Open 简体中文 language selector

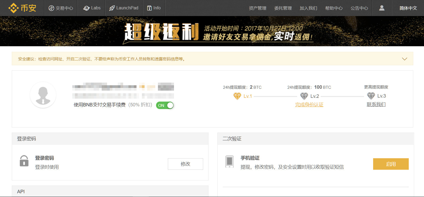(x=408, y=8)
